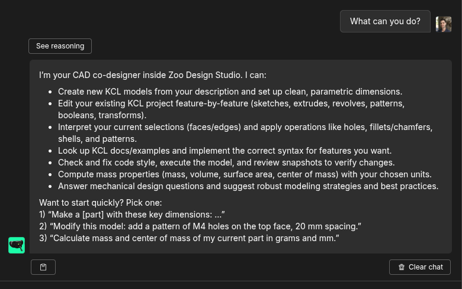462x289 pixels.
Task: Click the "Create new KCL models" bullet
Action: [230, 92]
